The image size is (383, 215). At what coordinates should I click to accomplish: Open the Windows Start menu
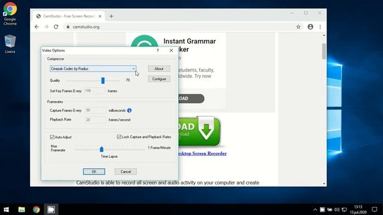pyautogui.click(x=7, y=210)
